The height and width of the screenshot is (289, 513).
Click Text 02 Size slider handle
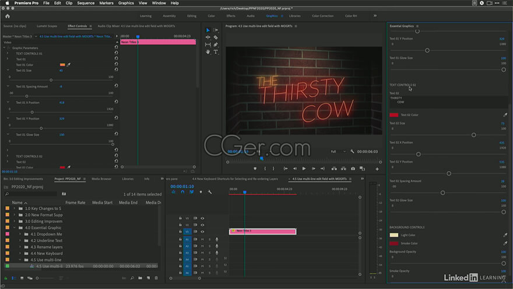point(473,135)
